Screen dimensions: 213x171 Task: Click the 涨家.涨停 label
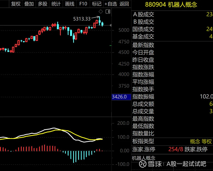(x=144, y=149)
